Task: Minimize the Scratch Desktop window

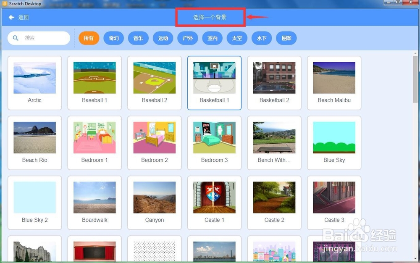Action: click(x=388, y=3)
